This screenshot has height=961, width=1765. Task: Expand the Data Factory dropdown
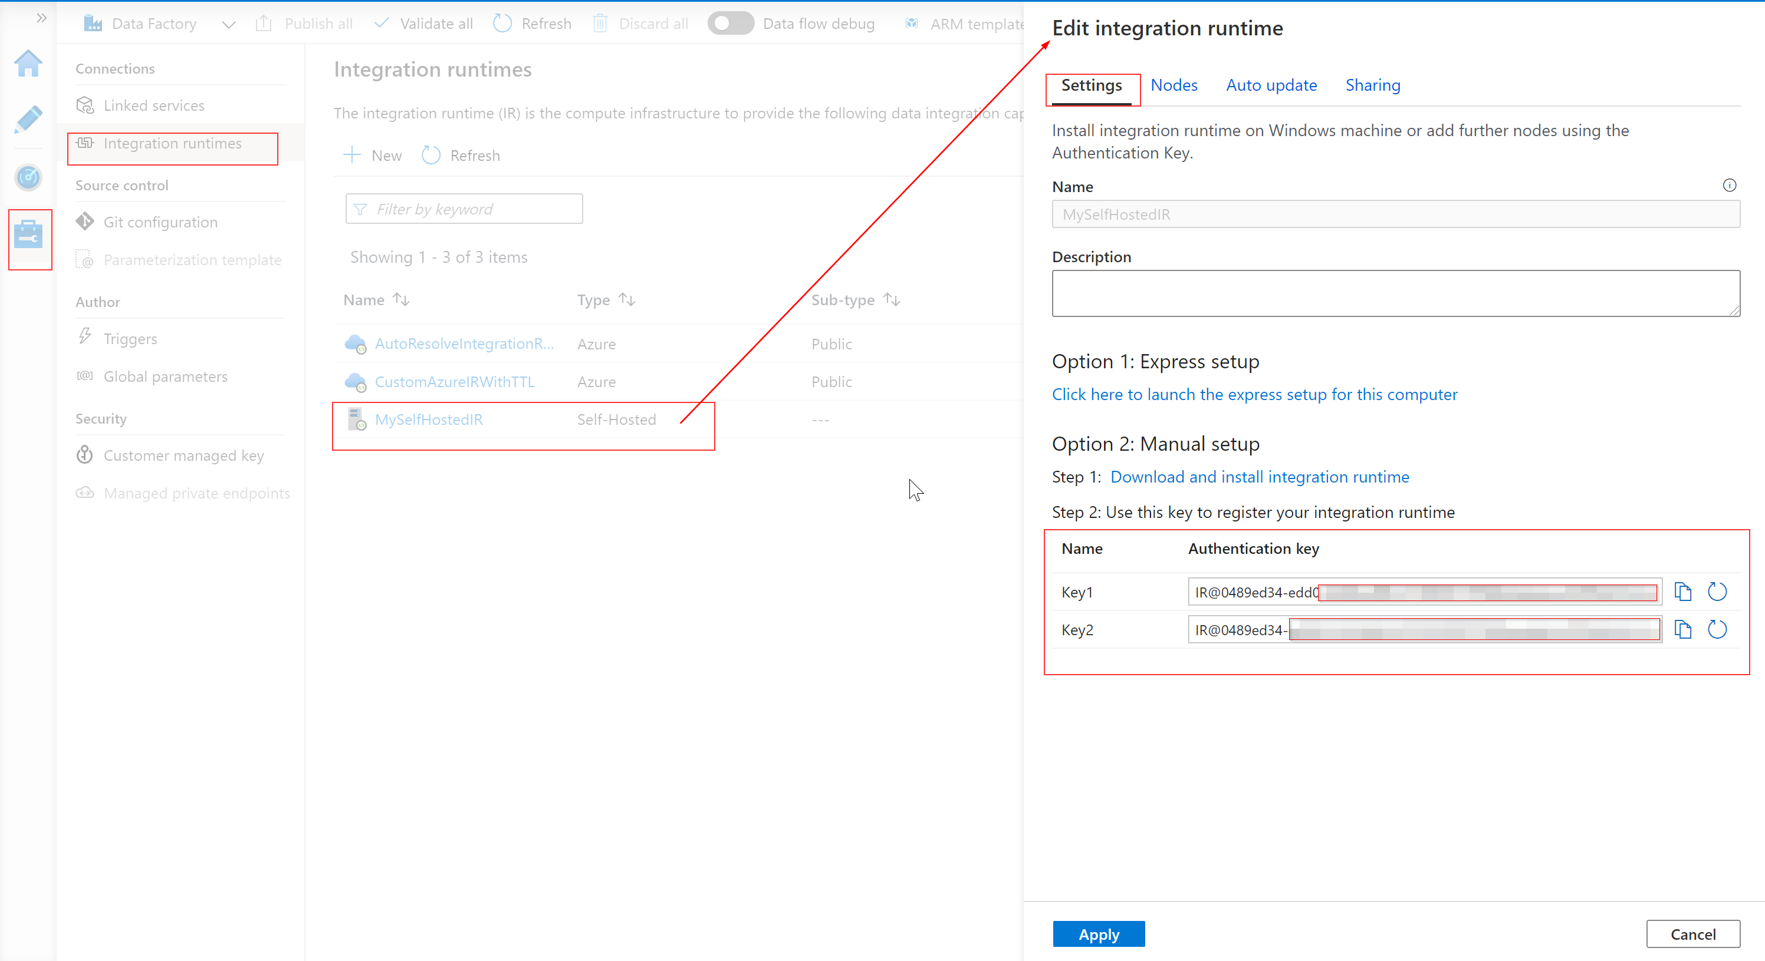[x=228, y=24]
